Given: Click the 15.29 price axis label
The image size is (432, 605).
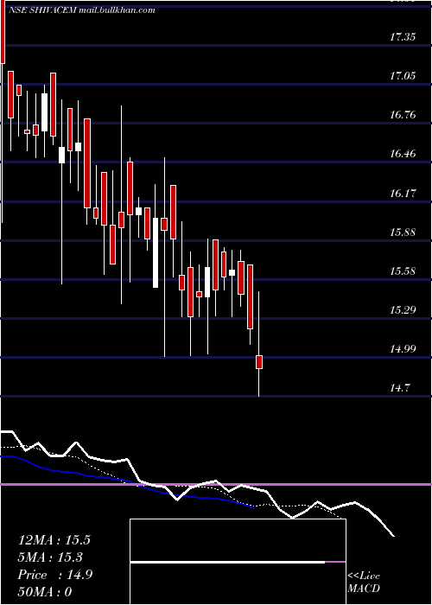Looking at the screenshot, I should (x=403, y=309).
